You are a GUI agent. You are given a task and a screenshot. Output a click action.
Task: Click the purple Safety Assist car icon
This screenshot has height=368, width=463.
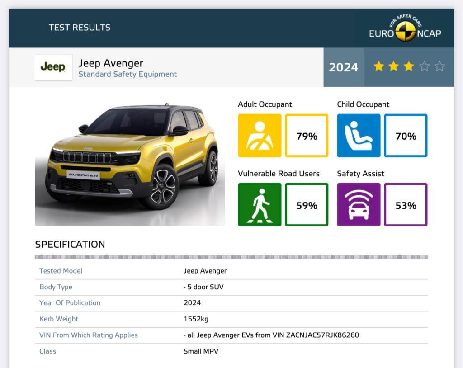tap(359, 205)
